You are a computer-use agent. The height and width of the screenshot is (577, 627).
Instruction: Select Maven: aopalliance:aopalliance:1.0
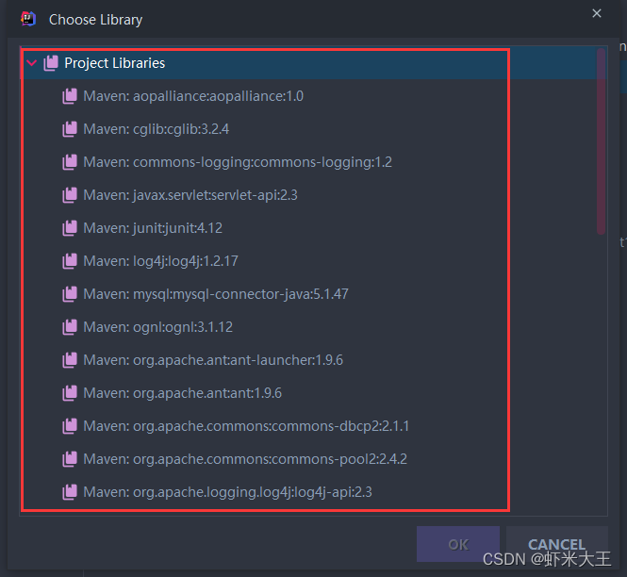[193, 96]
